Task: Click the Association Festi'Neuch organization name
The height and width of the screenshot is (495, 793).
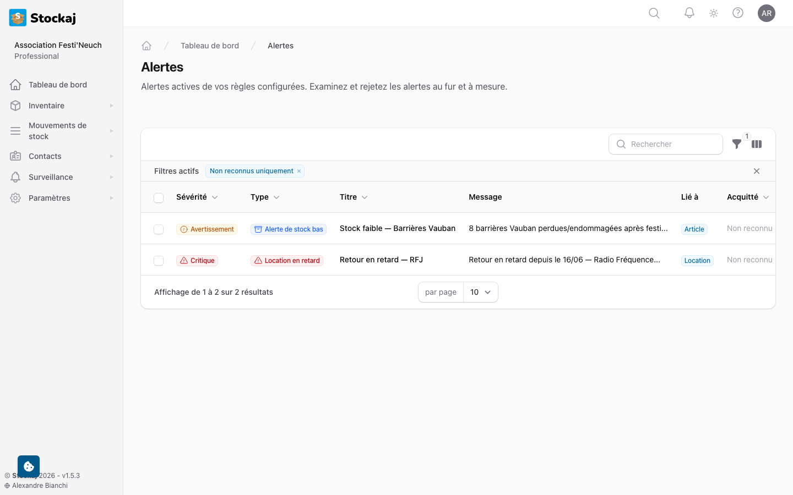Action: pyautogui.click(x=58, y=45)
